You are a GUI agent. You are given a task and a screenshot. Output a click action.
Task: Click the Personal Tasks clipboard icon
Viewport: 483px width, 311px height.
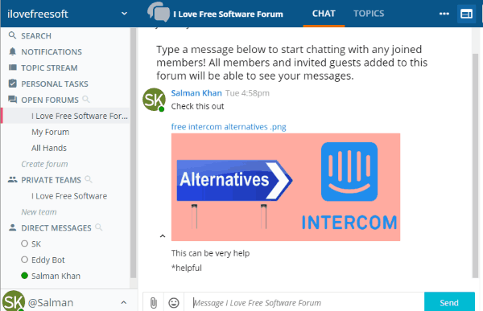tap(13, 83)
